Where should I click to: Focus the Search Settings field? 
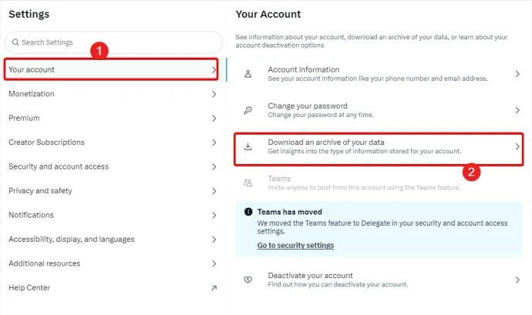coord(113,42)
